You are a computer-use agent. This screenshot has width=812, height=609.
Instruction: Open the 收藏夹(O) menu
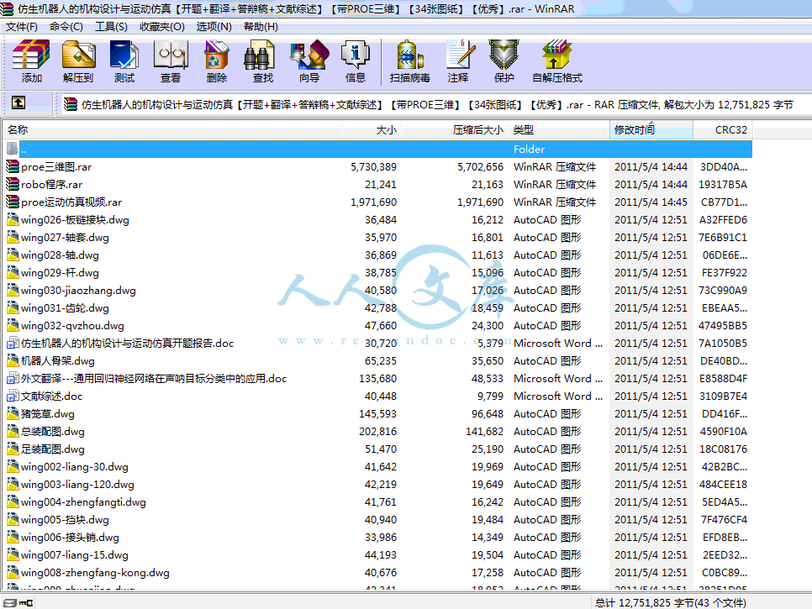click(161, 27)
